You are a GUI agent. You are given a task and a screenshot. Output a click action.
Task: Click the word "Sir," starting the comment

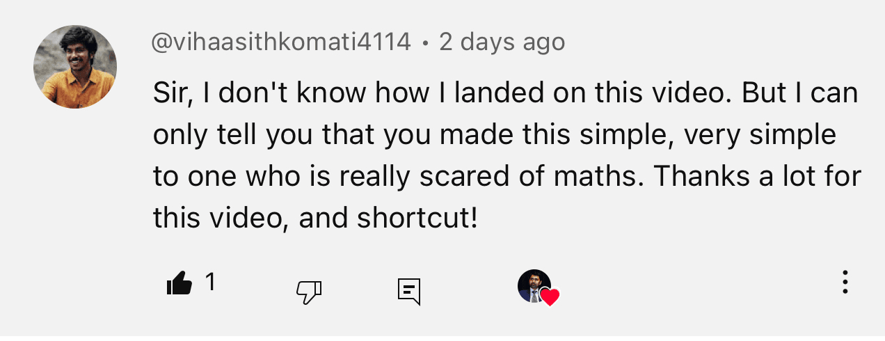(173, 94)
